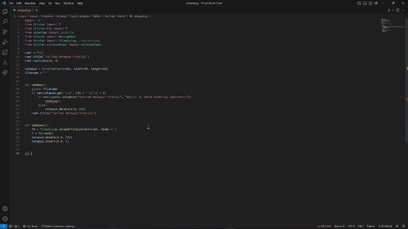Click 'OneDrive' in the breadcrumb path
The height and width of the screenshot is (229, 408).
coord(47,16)
